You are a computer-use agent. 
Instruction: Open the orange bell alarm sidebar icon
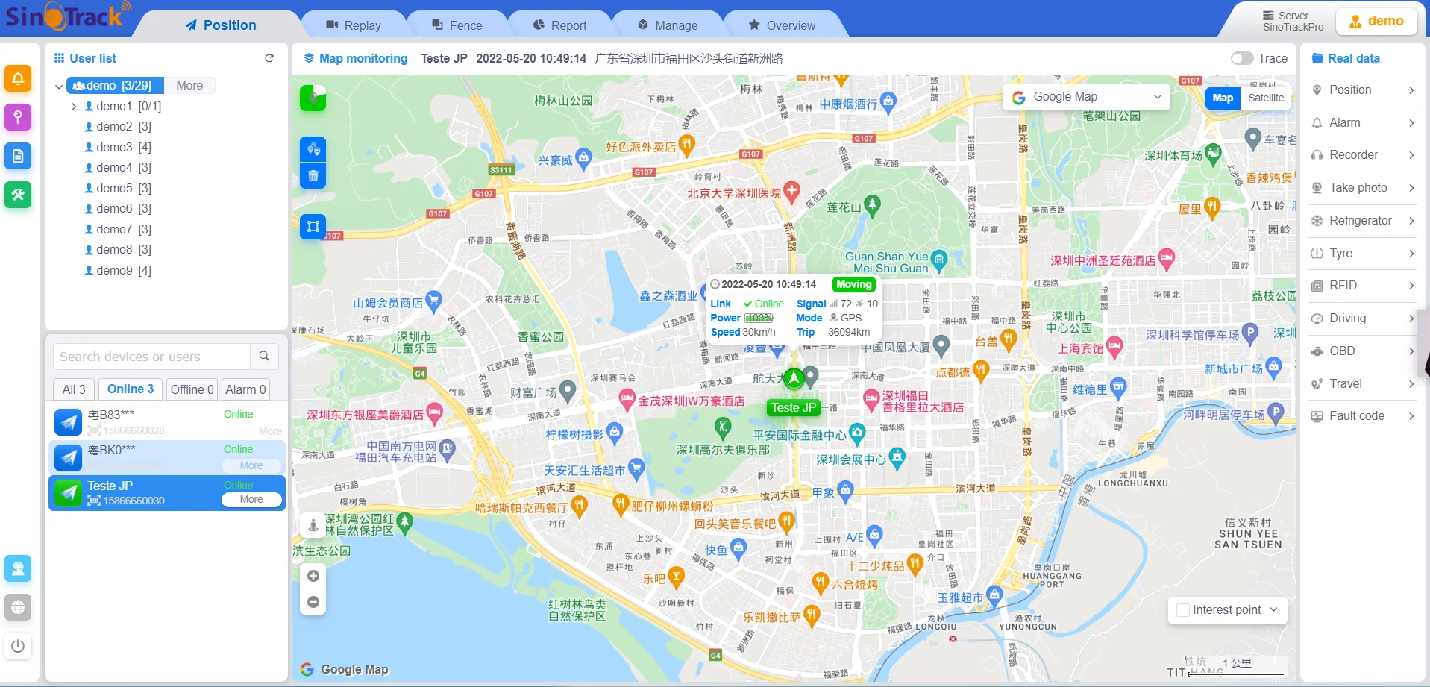click(x=18, y=78)
